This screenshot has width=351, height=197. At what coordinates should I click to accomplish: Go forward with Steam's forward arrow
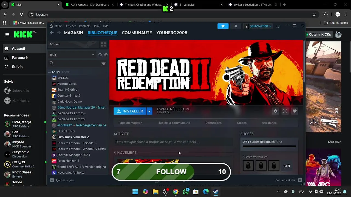pyautogui.click(x=59, y=33)
